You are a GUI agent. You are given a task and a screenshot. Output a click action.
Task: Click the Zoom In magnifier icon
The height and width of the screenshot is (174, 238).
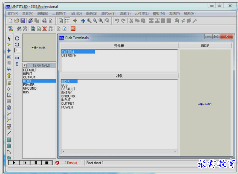[89, 21]
